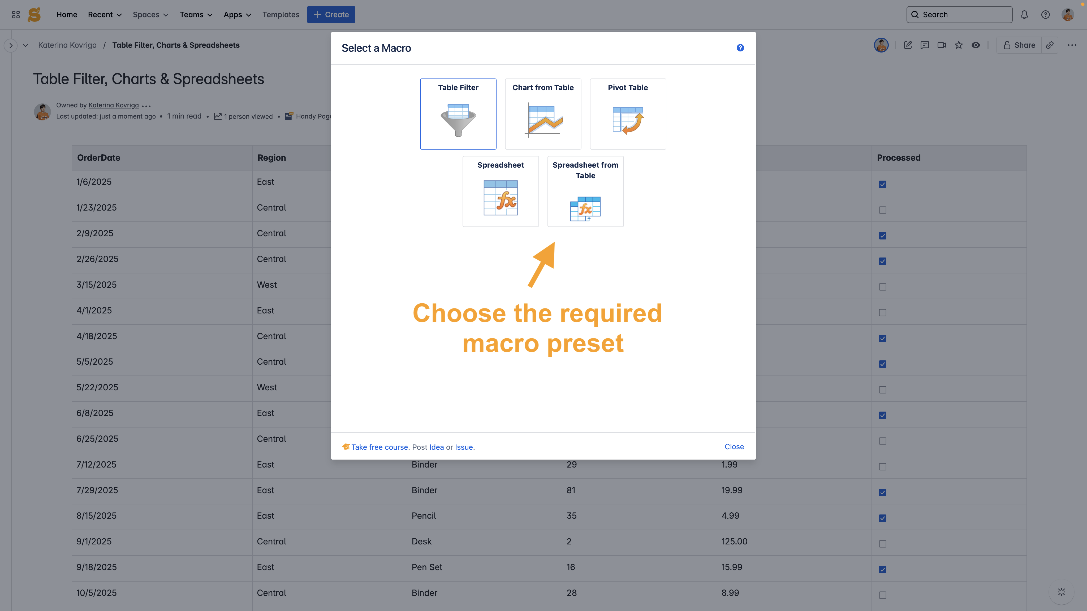The width and height of the screenshot is (1087, 611).
Task: Choose the Chart from Table macro
Action: pos(543,114)
